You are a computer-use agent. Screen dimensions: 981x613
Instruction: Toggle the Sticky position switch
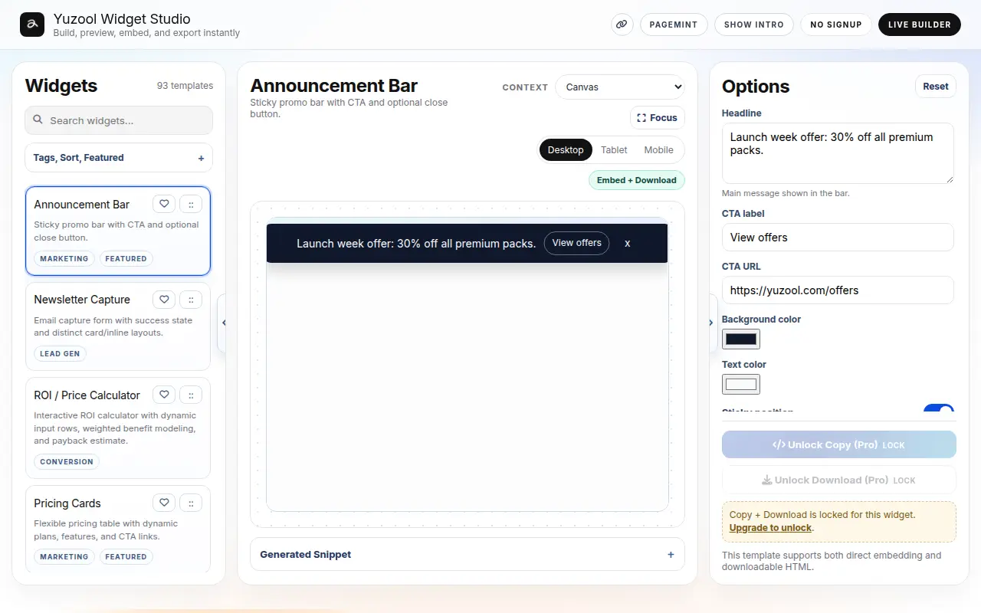(x=939, y=410)
